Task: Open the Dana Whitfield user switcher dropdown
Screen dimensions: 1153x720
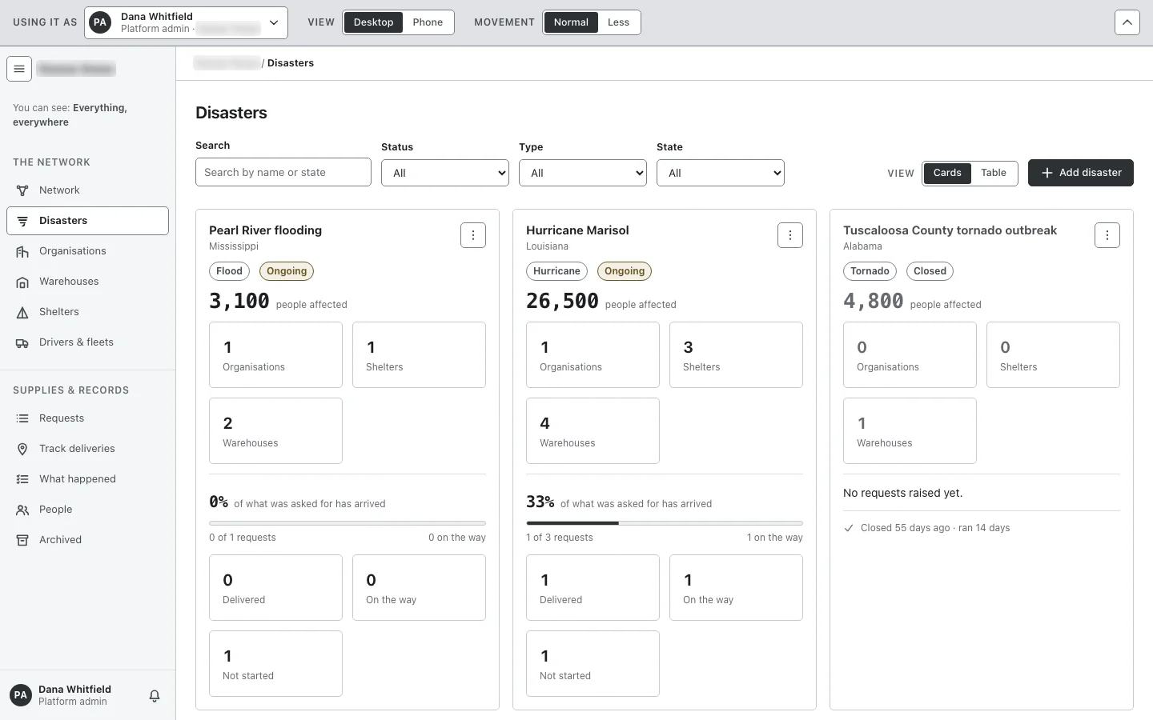Action: point(186,22)
